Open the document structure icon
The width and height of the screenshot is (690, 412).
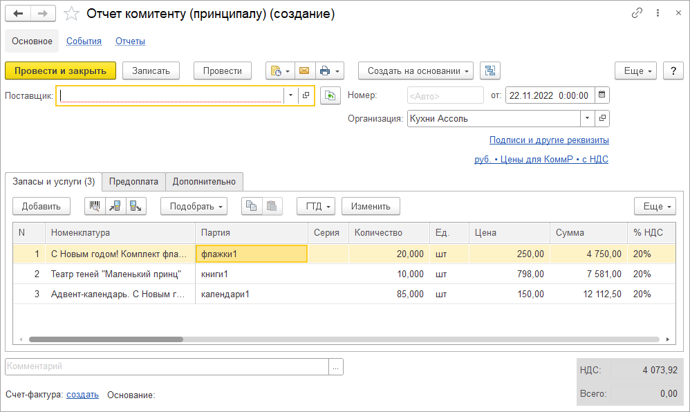point(490,71)
